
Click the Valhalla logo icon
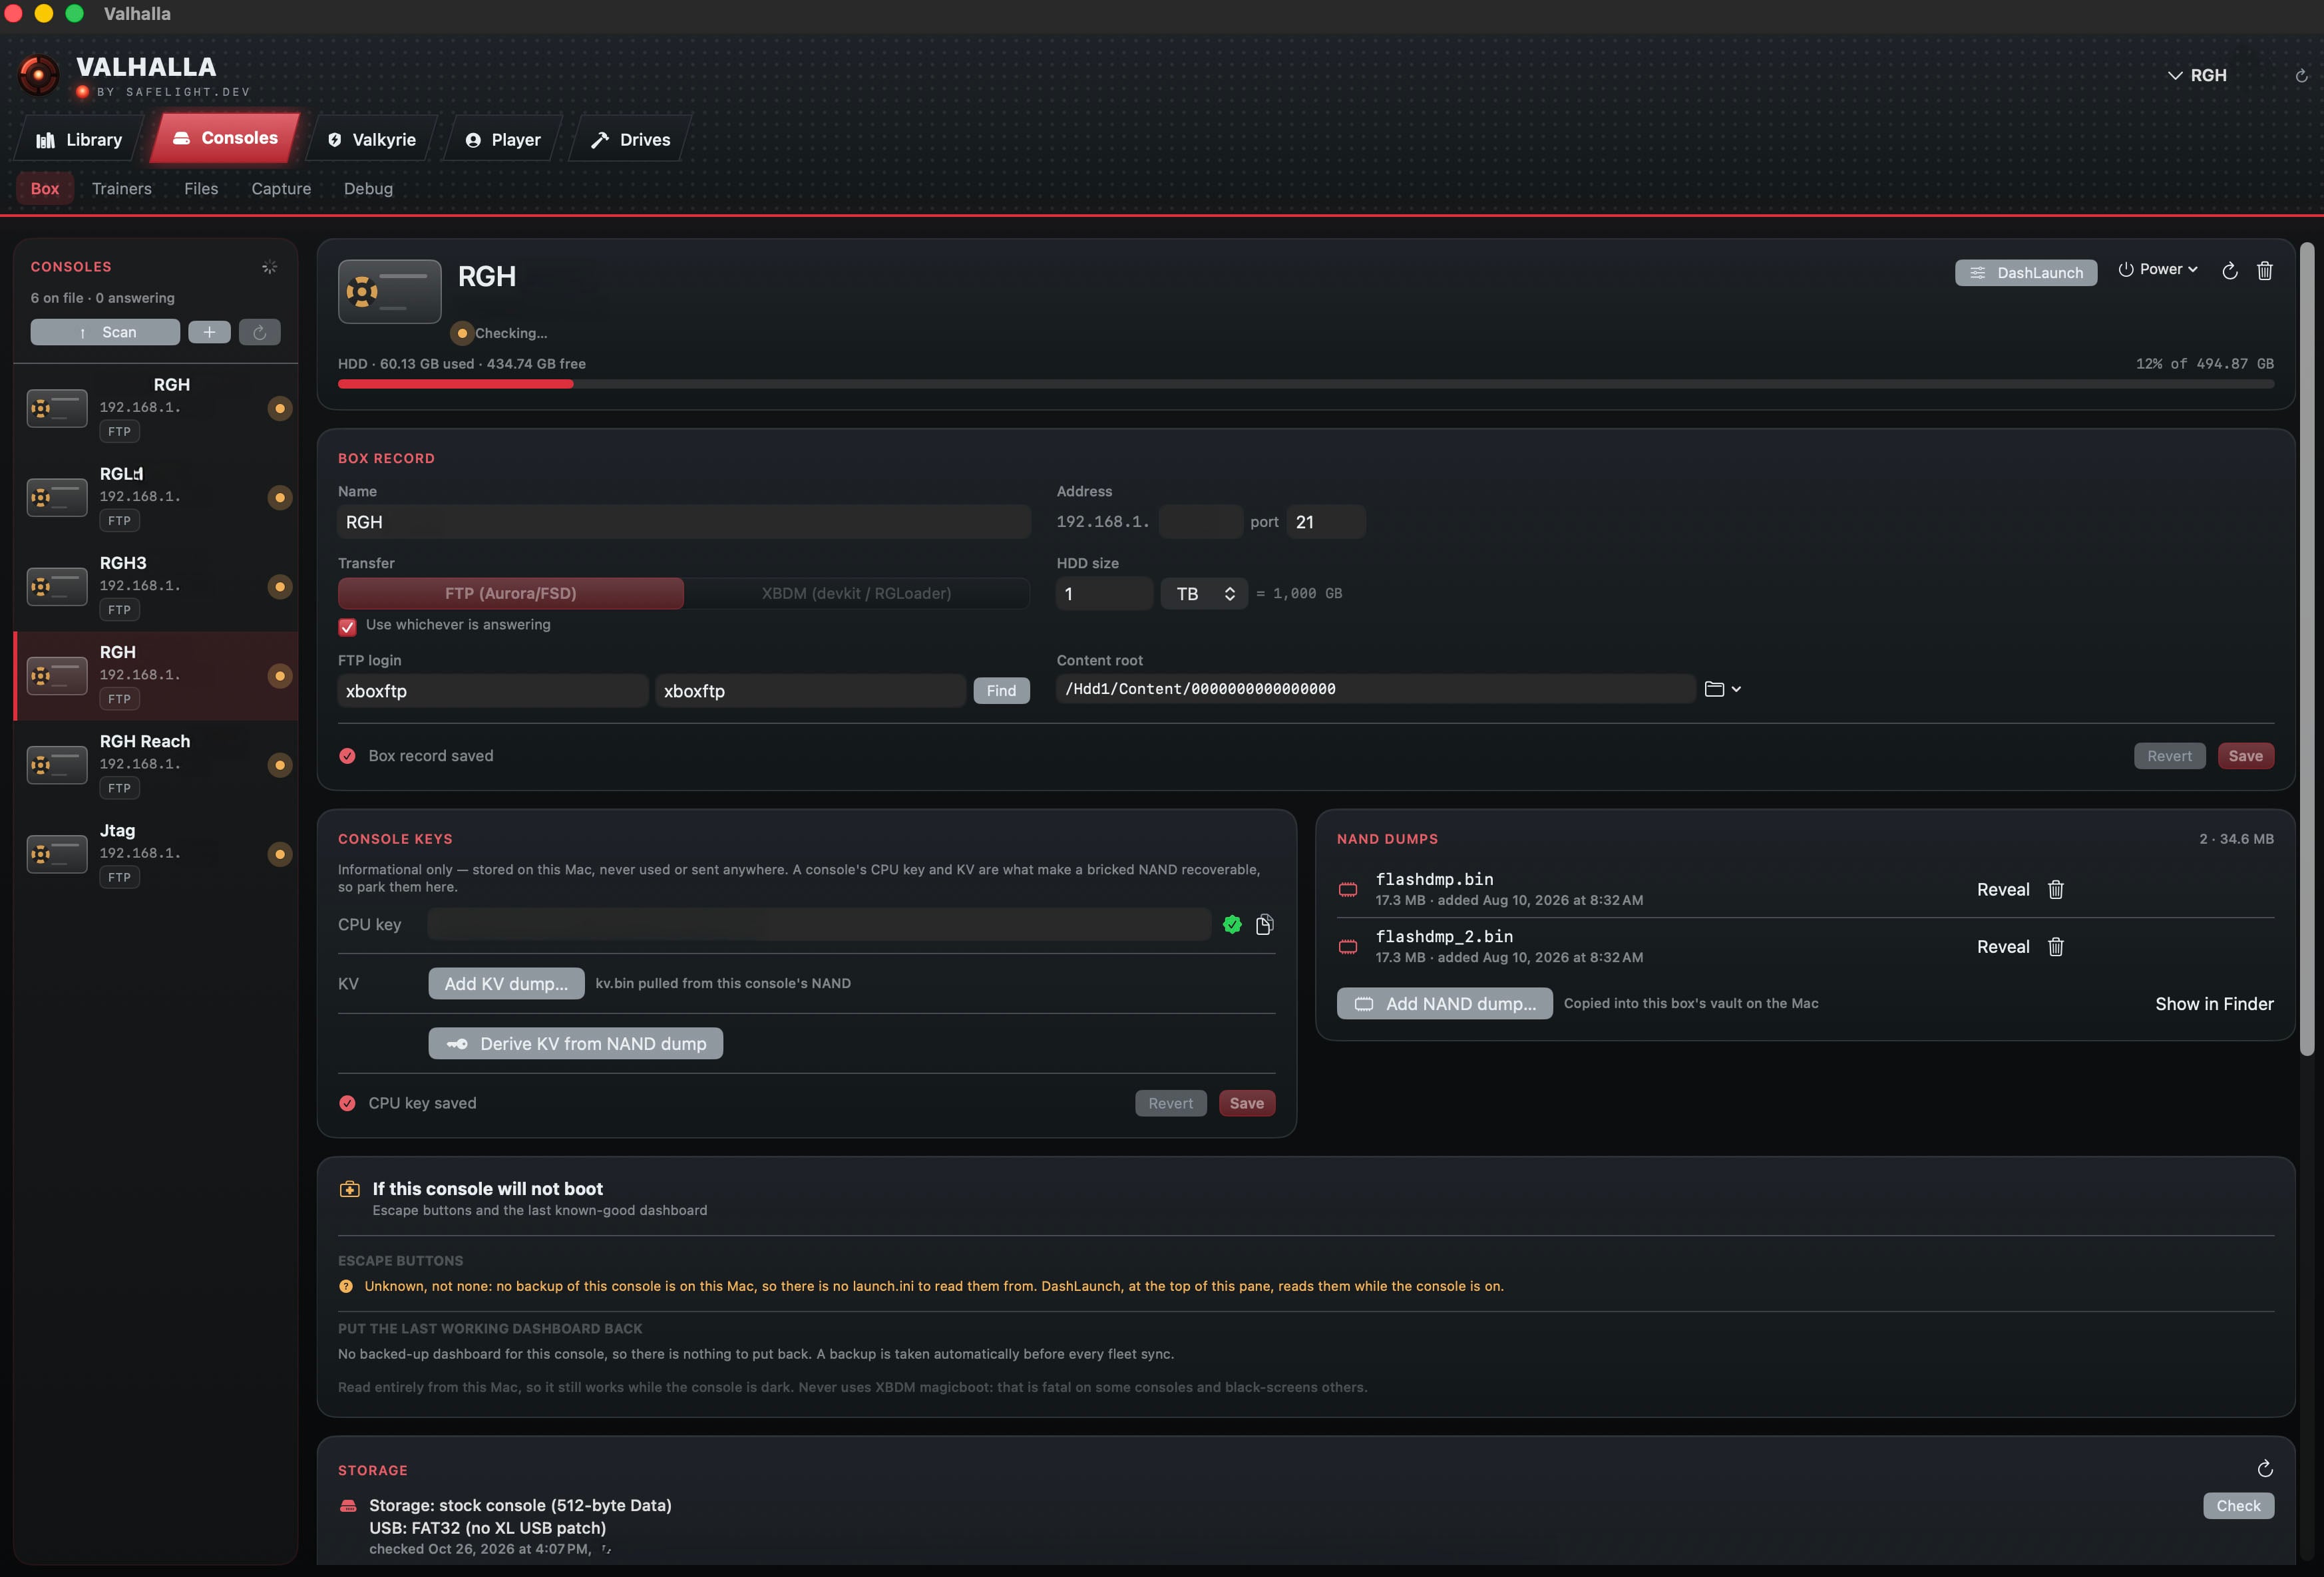click(39, 75)
